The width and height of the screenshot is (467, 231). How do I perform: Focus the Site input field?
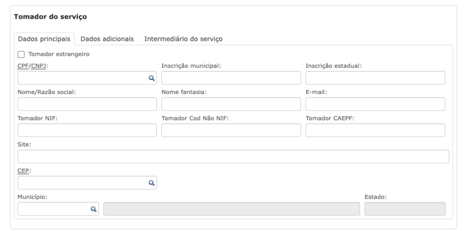click(233, 156)
